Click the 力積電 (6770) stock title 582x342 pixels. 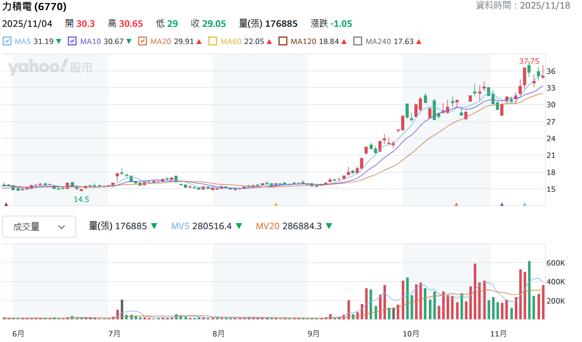[x=34, y=6]
